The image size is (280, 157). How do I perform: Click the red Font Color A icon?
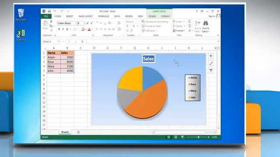click(x=89, y=29)
